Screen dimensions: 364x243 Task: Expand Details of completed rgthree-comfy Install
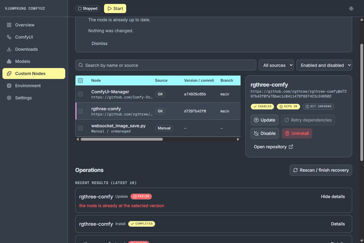[x=338, y=224]
